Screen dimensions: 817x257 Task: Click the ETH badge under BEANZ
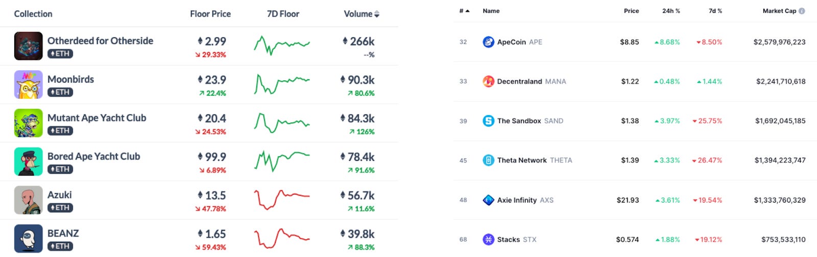point(60,246)
